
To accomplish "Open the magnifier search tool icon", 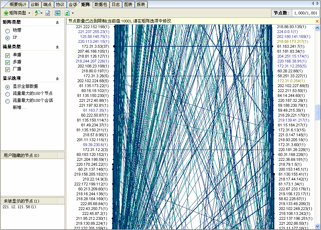I will point(37,13).
